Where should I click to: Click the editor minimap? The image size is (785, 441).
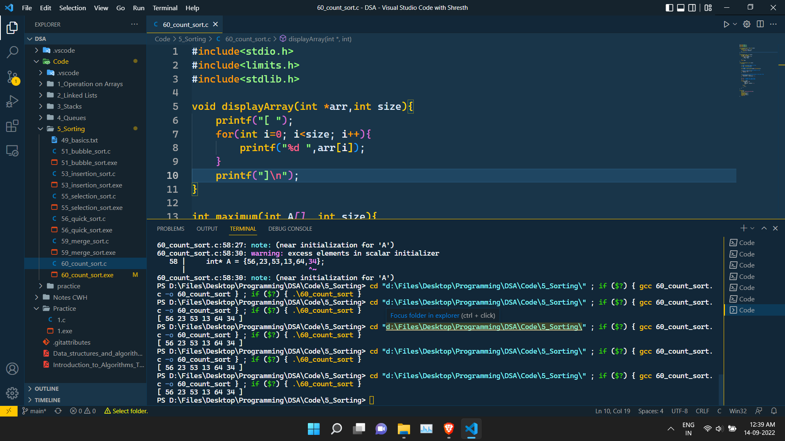tap(758, 70)
